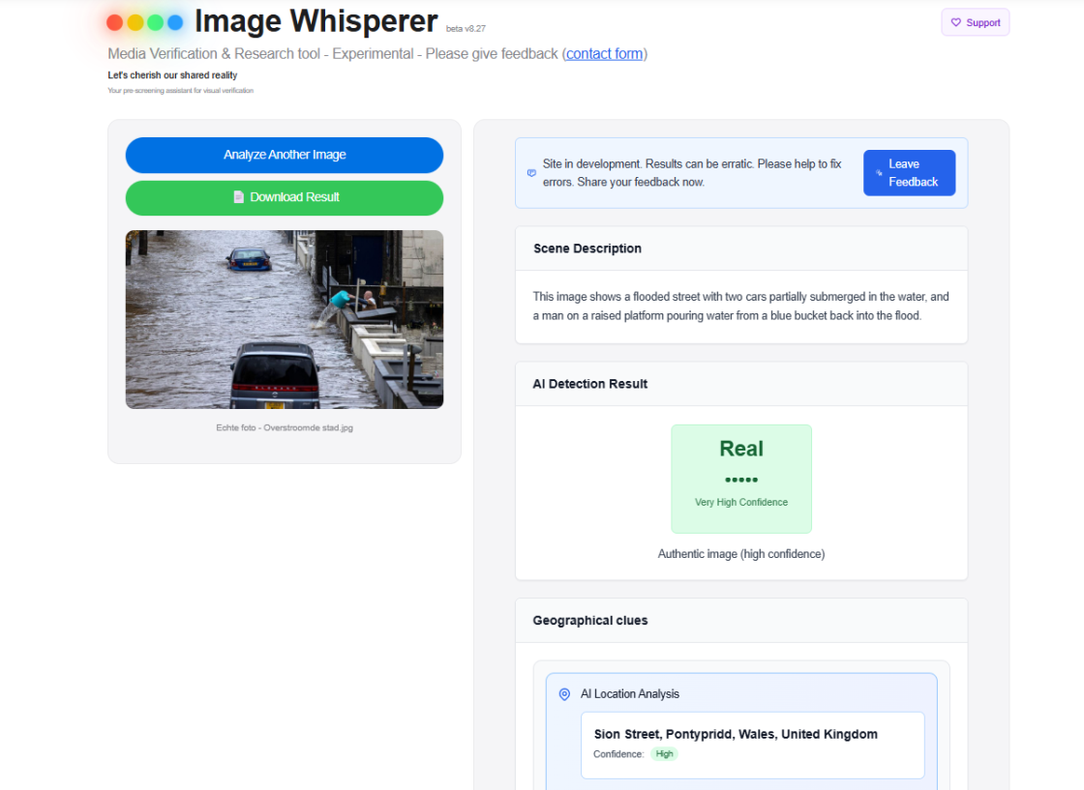1084x790 pixels.
Task: Click the High confidence badge
Action: pos(664,754)
